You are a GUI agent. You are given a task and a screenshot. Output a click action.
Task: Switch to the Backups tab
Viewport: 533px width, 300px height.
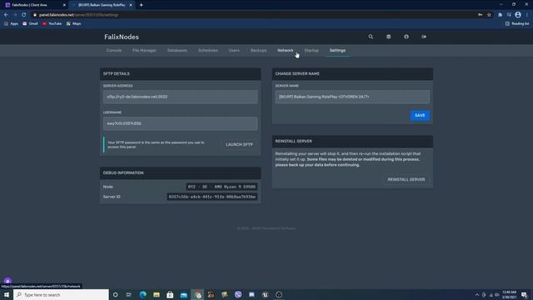tap(258, 50)
